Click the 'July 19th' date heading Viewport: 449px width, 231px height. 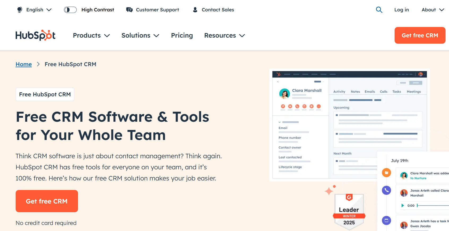(400, 161)
